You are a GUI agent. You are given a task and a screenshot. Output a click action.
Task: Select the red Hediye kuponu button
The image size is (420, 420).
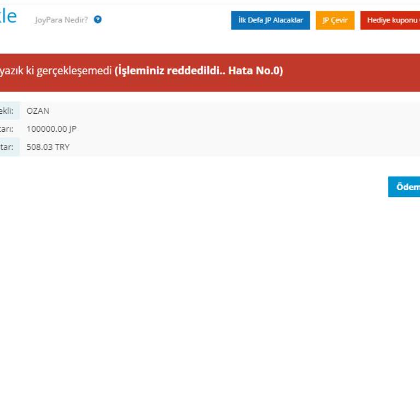tap(390, 20)
